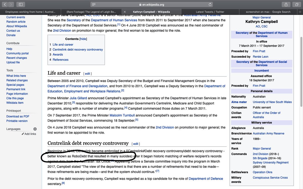The image size is (303, 189).
Task: Open Malcolm Turnbull article link
Action: point(122,115)
